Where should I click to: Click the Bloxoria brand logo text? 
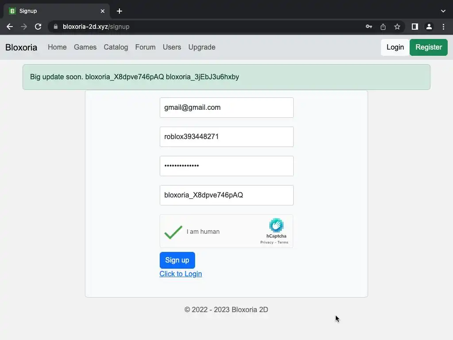click(21, 47)
